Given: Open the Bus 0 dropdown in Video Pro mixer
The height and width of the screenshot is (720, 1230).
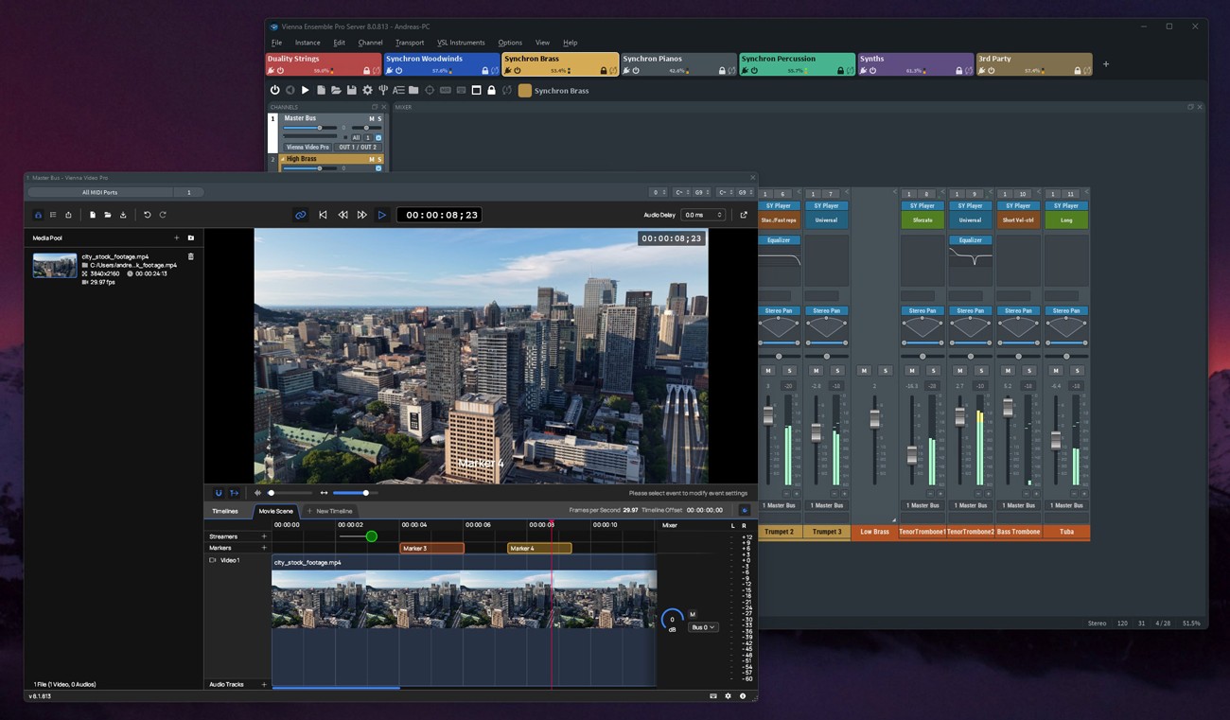Looking at the screenshot, I should point(703,627).
